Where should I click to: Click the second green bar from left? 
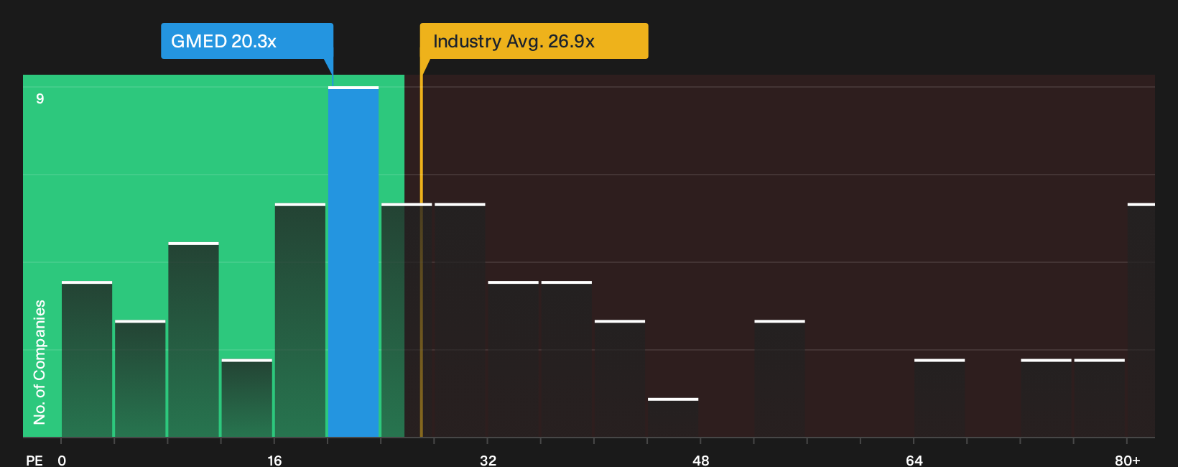[140, 379]
